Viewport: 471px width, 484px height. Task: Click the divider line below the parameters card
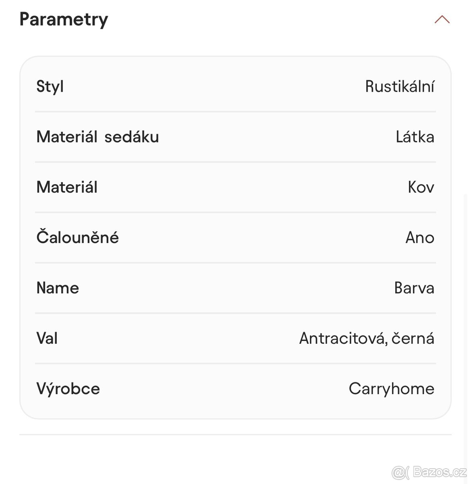pyautogui.click(x=235, y=435)
